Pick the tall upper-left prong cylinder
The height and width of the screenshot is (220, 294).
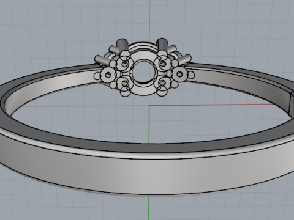(x=123, y=46)
